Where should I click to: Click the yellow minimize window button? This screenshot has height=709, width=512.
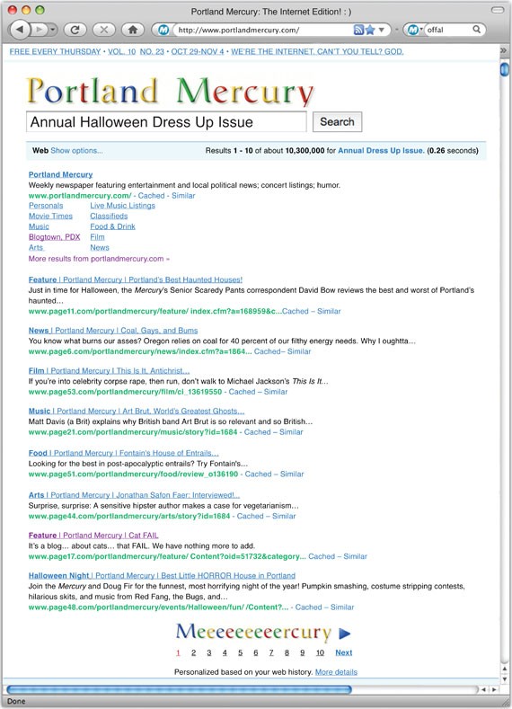(x=26, y=10)
